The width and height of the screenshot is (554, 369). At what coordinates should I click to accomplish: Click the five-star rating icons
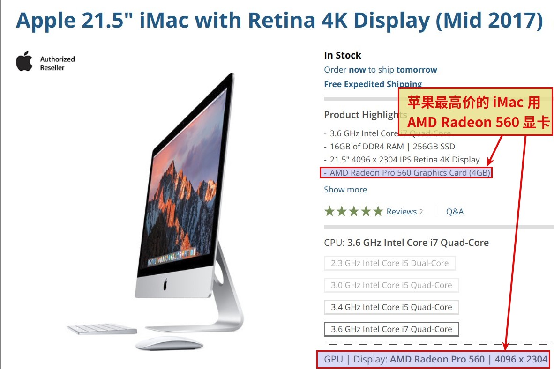tap(354, 212)
